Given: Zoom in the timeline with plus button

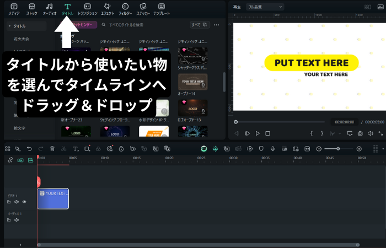Looking at the screenshot, I should click(x=359, y=149).
